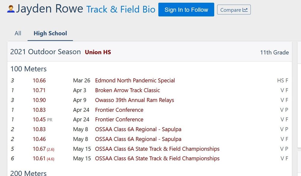The width and height of the screenshot is (301, 176).
Task: Click the 2021 Outdoor Season heading
Action: point(45,52)
